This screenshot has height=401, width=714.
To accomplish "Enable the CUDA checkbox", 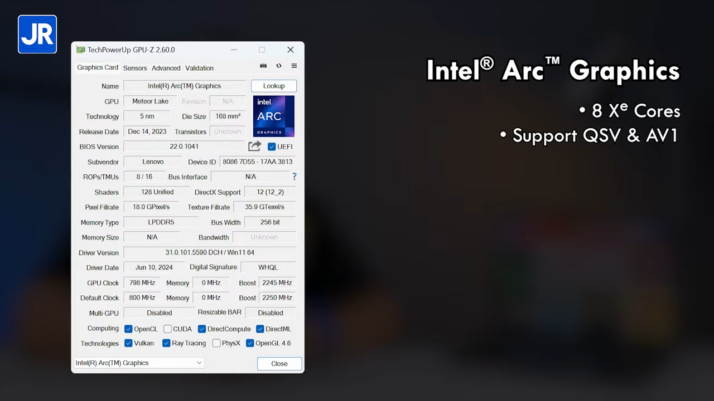I will 167,329.
